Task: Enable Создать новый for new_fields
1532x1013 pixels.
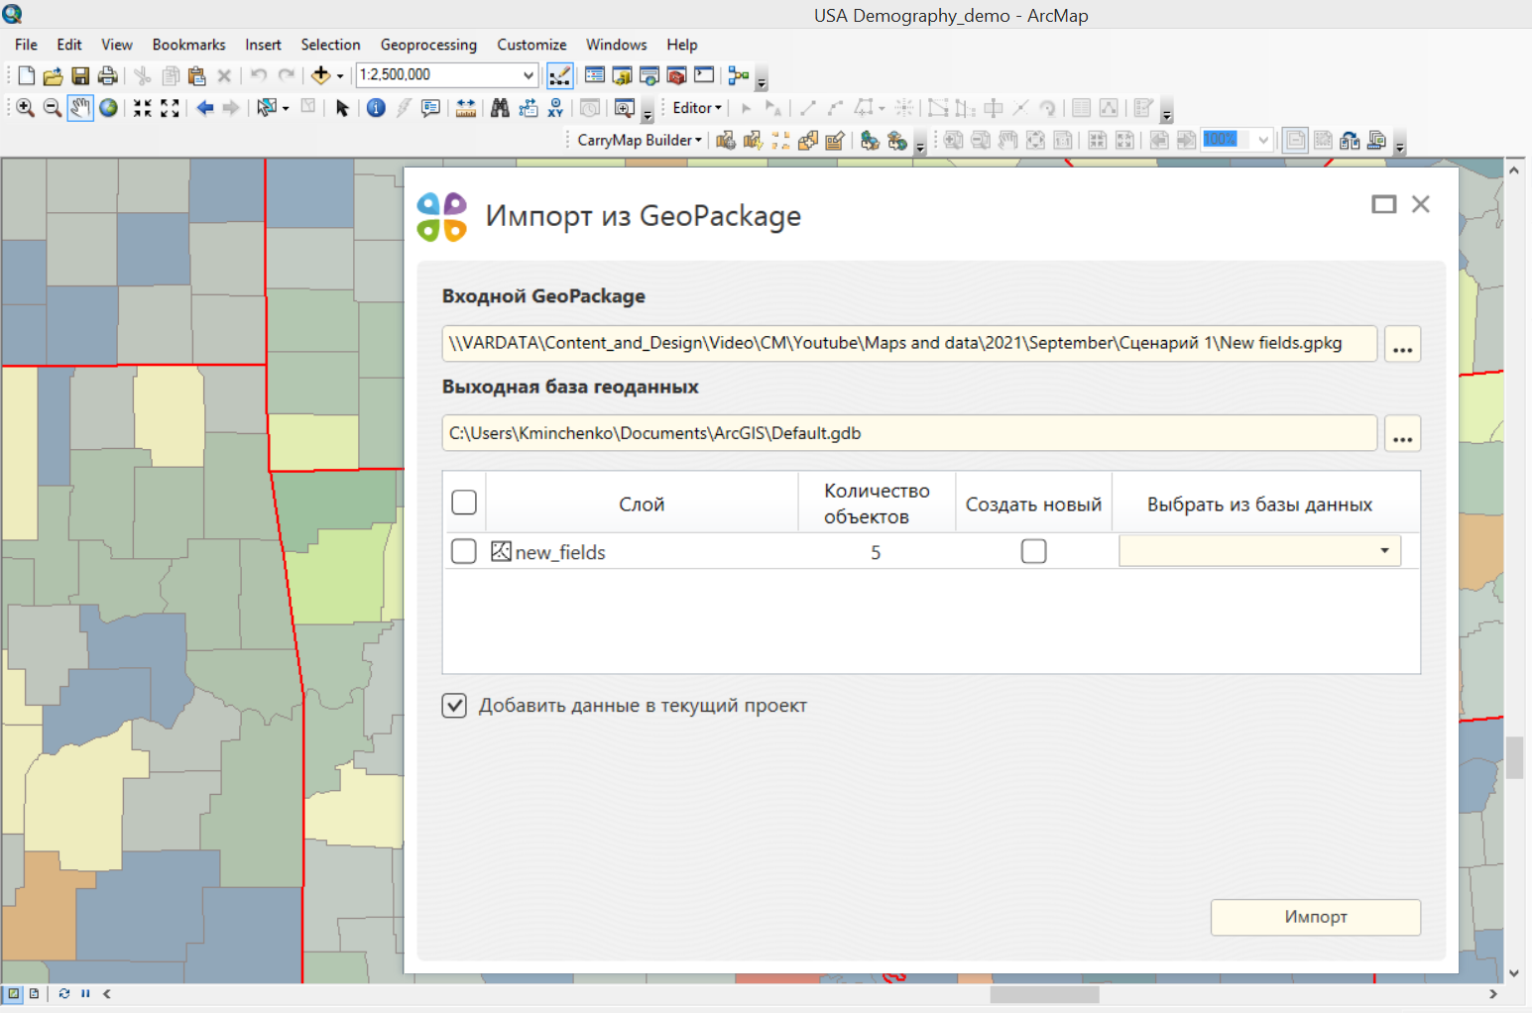Action: 1033,551
